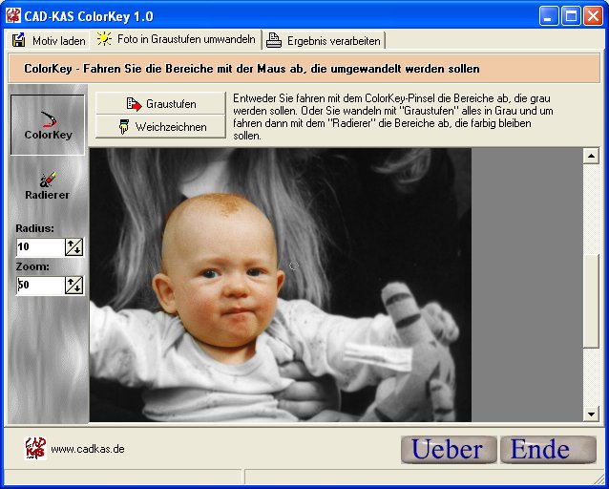The image size is (609, 489).
Task: Click into the Zoom value field
Action: (x=39, y=285)
